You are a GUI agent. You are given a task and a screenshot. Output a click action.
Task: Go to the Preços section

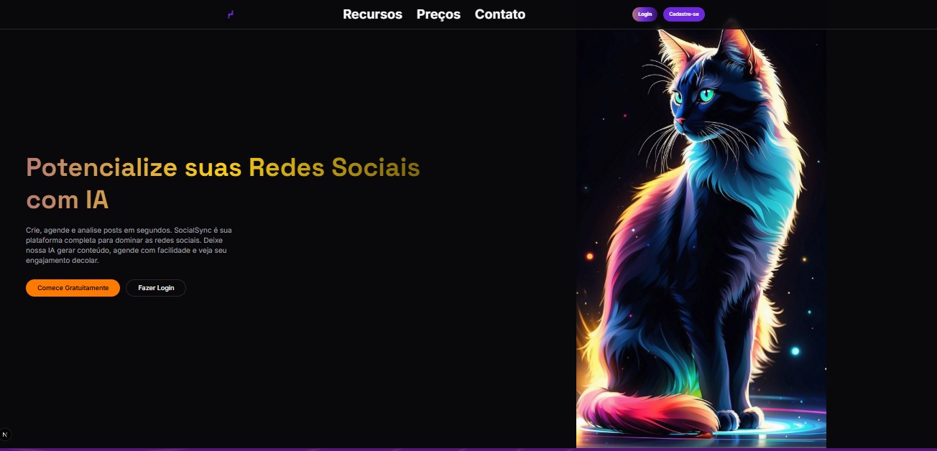[438, 14]
